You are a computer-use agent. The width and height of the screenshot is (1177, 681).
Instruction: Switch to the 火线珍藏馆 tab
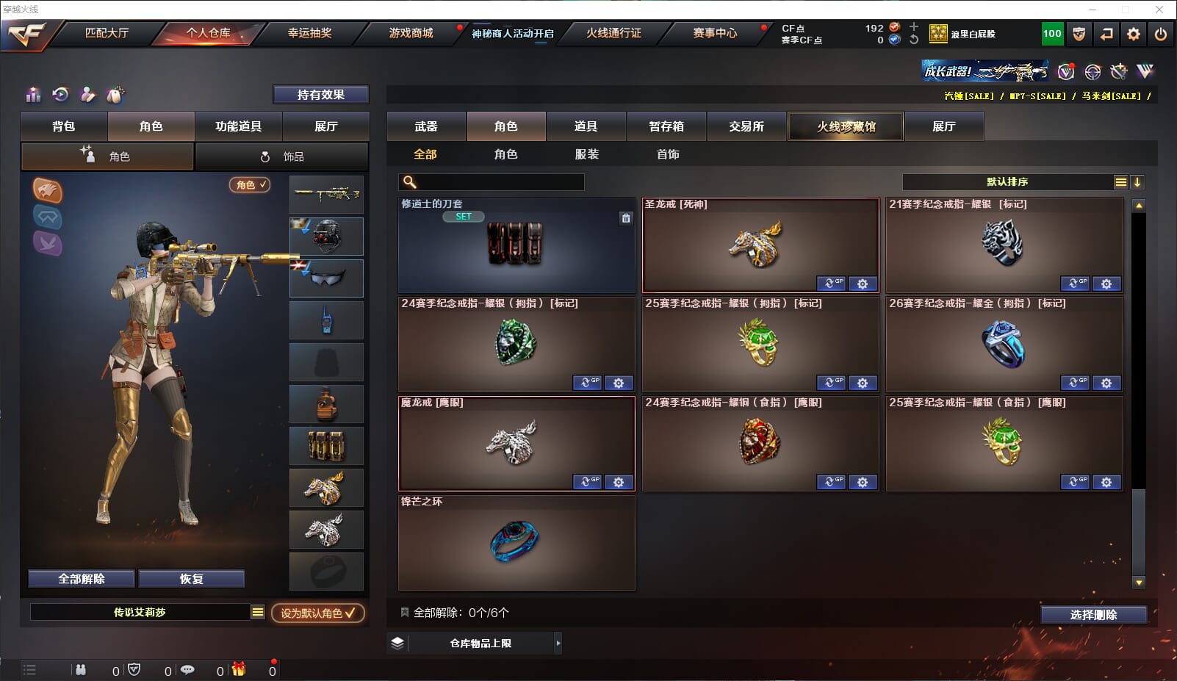pos(846,126)
